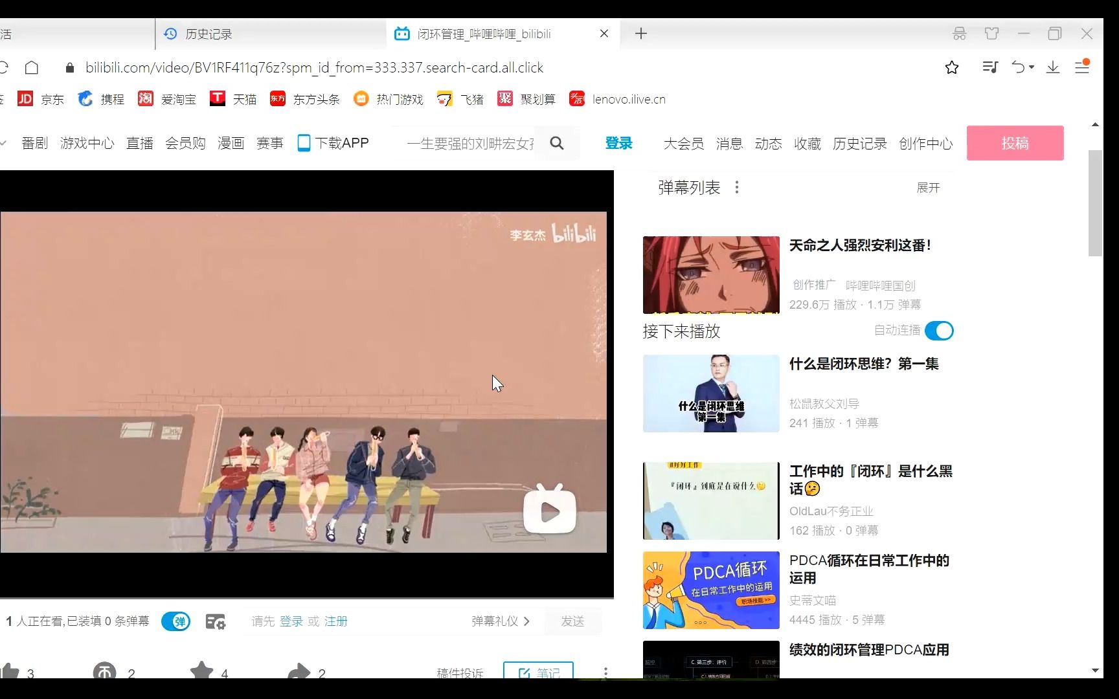Click the 下载APP phone icon link
The width and height of the screenshot is (1119, 699).
point(333,143)
